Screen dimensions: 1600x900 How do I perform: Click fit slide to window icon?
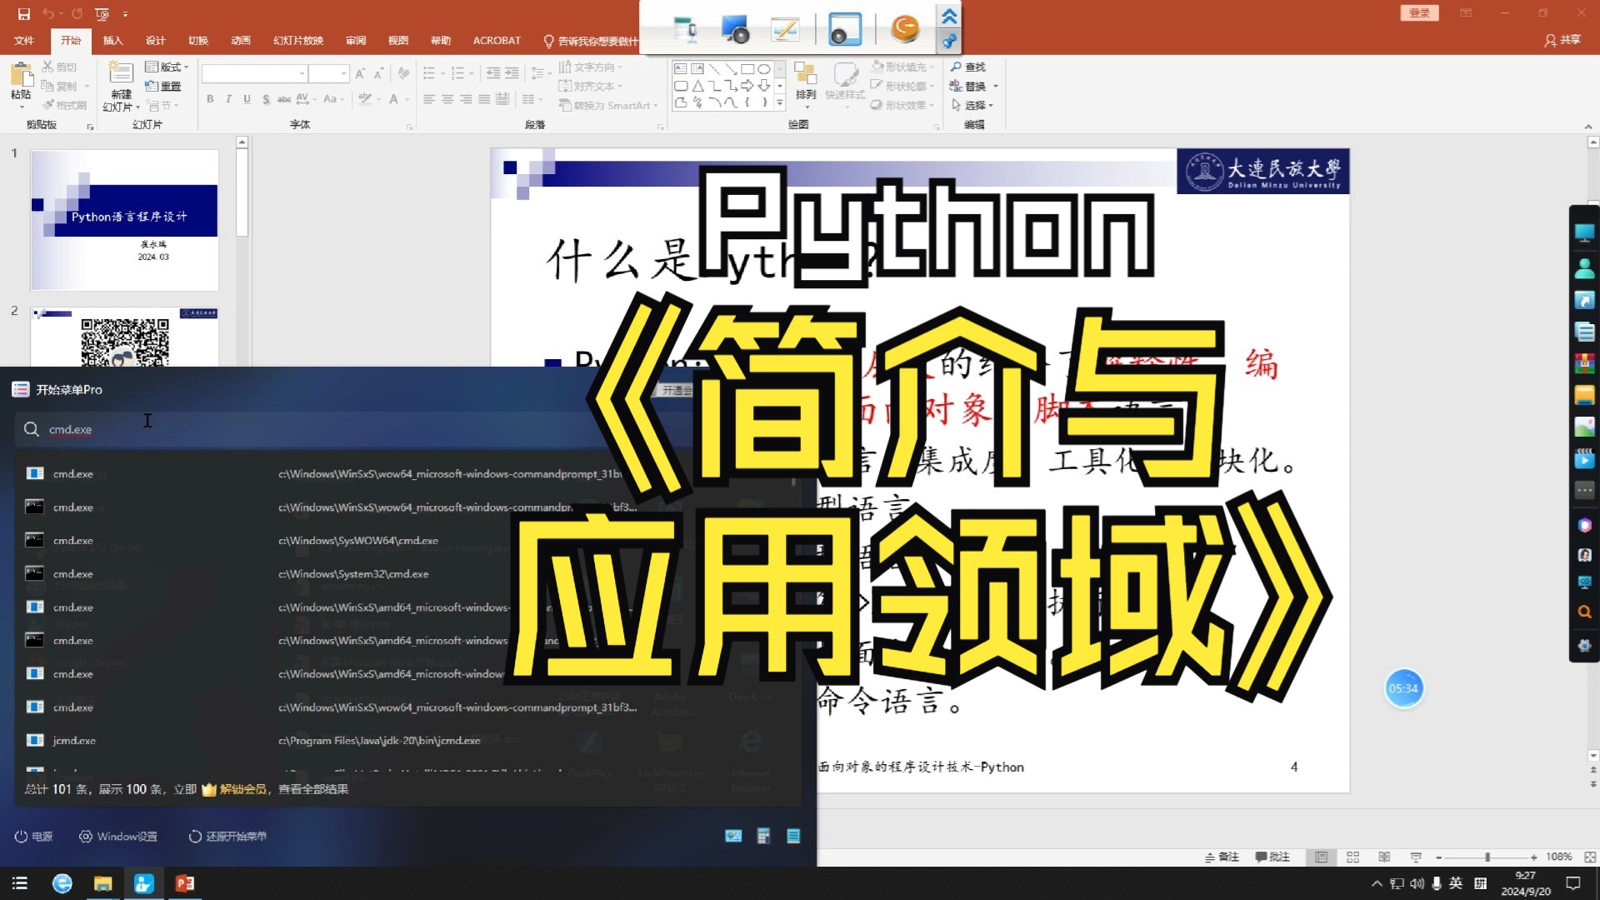pos(1590,857)
